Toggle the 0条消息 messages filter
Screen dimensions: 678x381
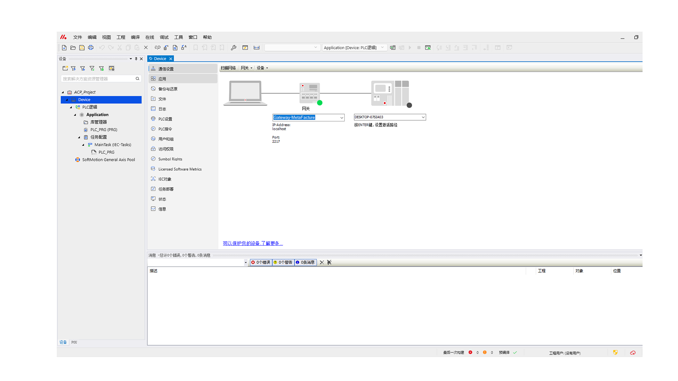tap(305, 262)
